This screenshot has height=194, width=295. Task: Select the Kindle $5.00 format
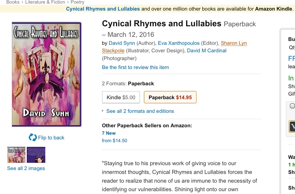121,97
